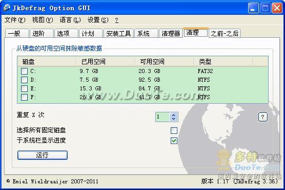Viewport: 285px width, 190px height.
Task: Open the ? help menu
Action: (x=117, y=20)
